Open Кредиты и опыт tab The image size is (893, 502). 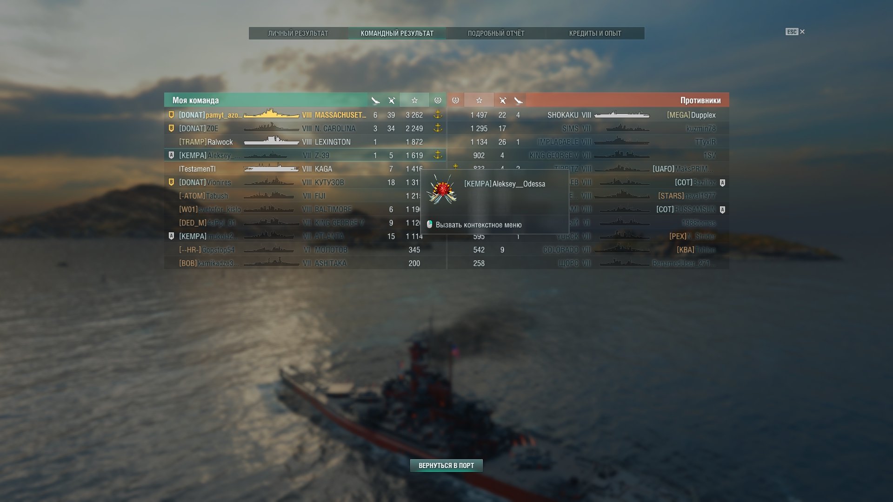point(595,33)
